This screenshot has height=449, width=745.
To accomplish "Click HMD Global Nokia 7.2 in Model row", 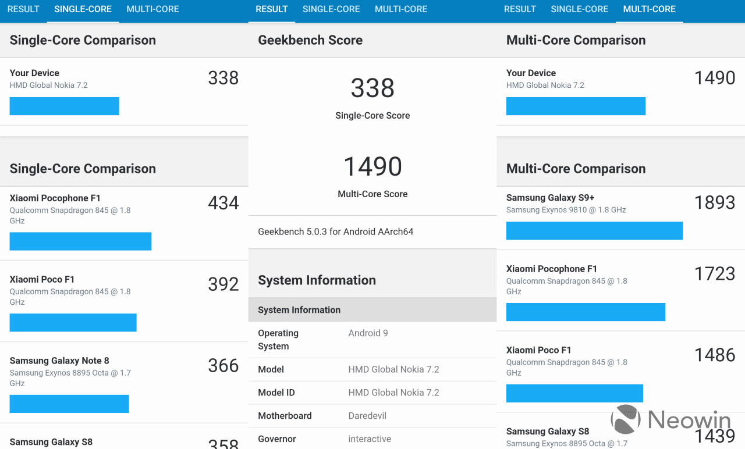I will pos(393,369).
